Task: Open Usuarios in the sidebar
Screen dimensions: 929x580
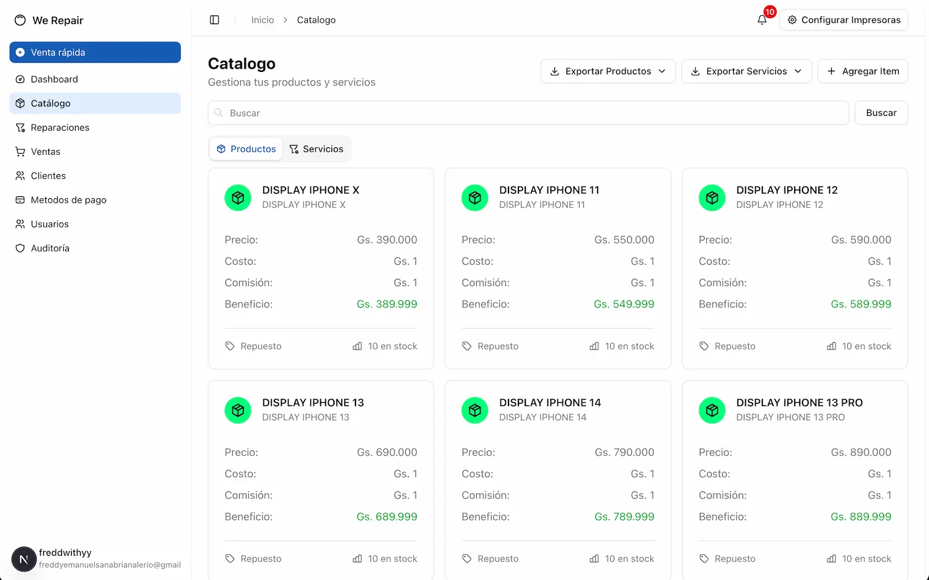Action: click(95, 224)
